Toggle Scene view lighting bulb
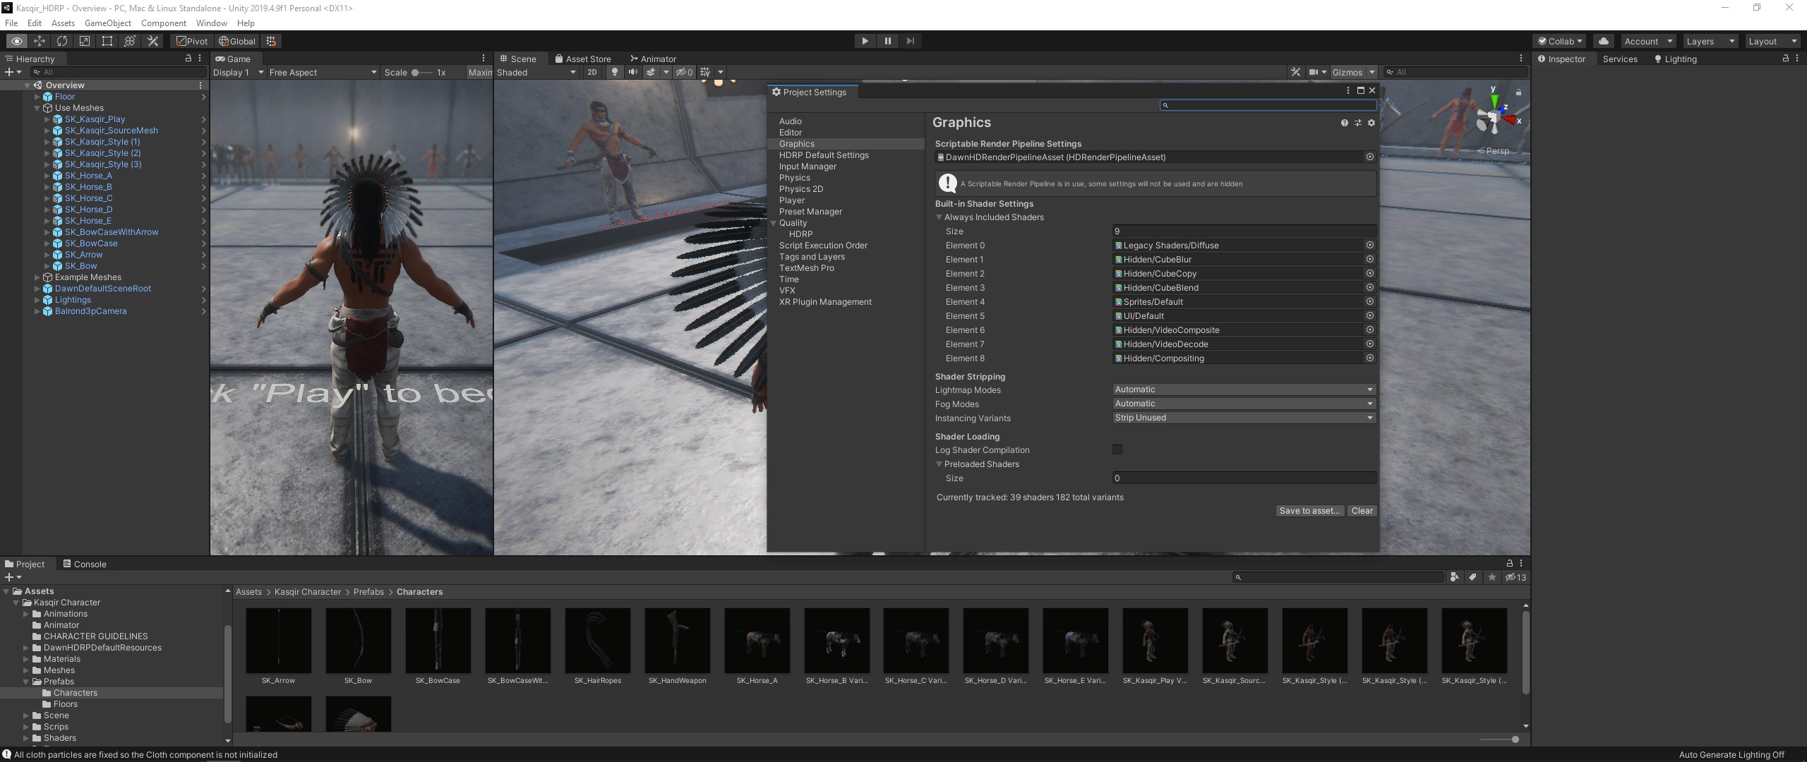Viewport: 1807px width, 762px height. pyautogui.click(x=615, y=72)
